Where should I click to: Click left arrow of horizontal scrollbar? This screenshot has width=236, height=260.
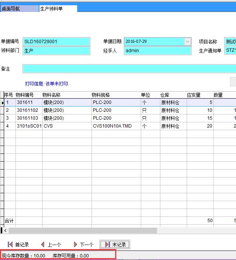pyautogui.click(x=5, y=230)
